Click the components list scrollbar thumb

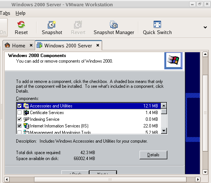[164, 111]
